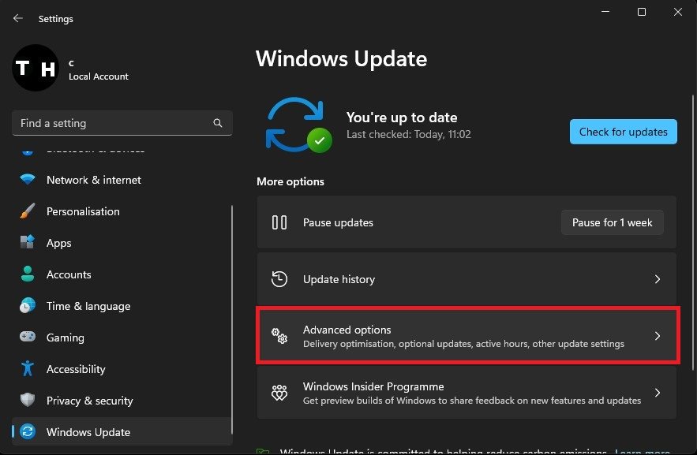This screenshot has height=455, width=697.
Task: Click the Accounts person icon
Action: click(28, 274)
